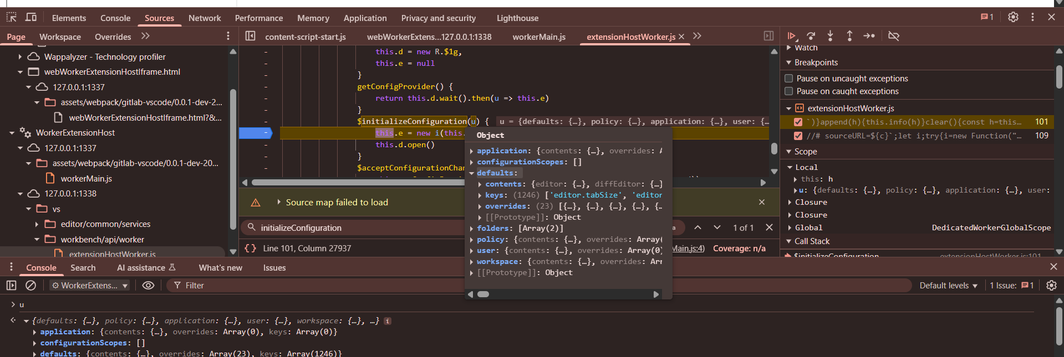
Task: Activate the inspect element picker icon
Action: coord(12,17)
